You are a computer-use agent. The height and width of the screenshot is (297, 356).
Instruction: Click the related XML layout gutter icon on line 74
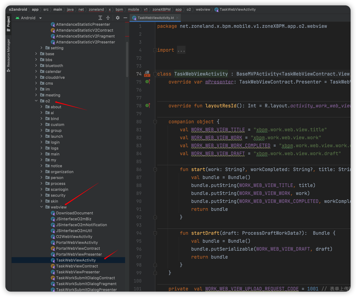(x=147, y=74)
